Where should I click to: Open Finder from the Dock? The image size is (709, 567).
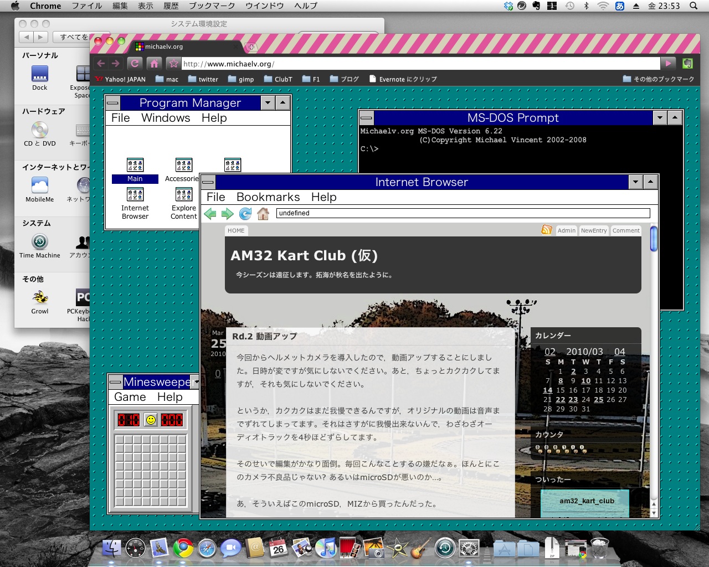click(111, 548)
